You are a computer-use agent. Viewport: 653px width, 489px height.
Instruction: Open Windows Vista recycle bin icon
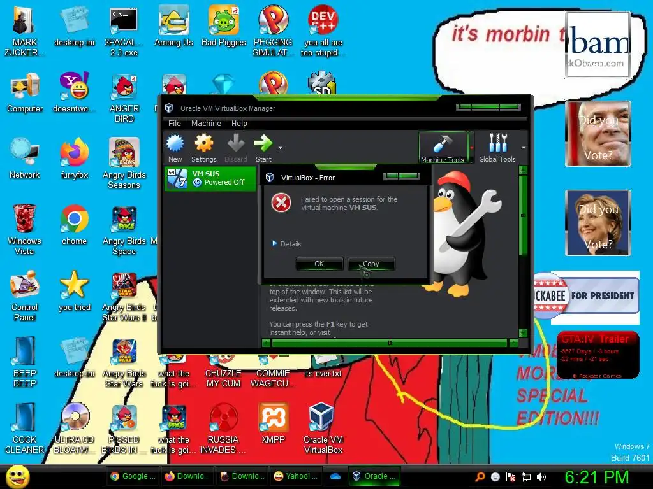click(x=25, y=229)
